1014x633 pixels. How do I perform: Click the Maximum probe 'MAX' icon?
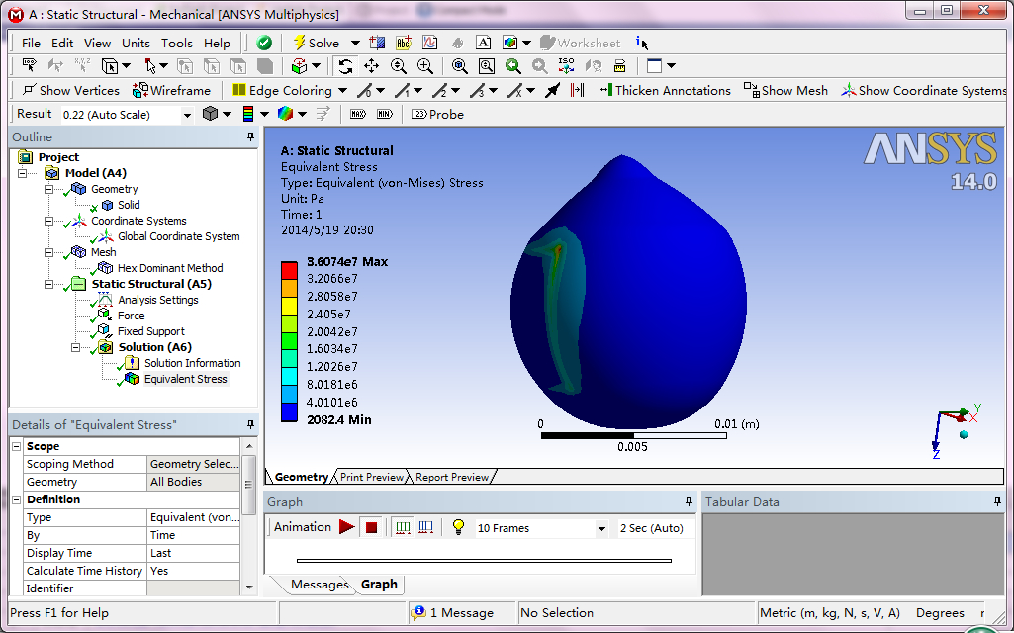coord(357,115)
